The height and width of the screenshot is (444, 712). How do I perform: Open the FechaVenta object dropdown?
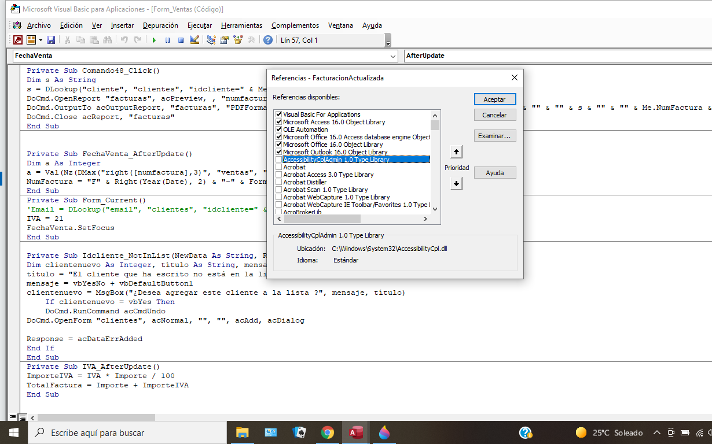click(393, 56)
